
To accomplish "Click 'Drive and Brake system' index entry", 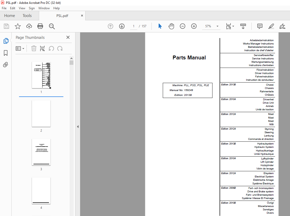I will click(x=260, y=192).
